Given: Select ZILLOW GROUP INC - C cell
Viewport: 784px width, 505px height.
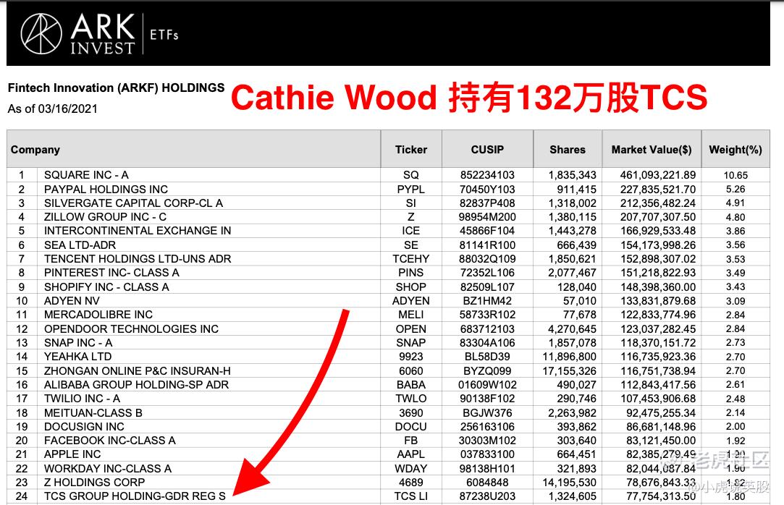Looking at the screenshot, I should (208, 217).
